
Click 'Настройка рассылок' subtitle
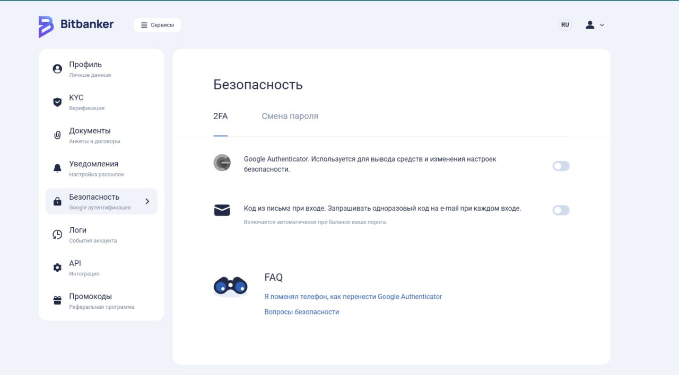tap(96, 174)
